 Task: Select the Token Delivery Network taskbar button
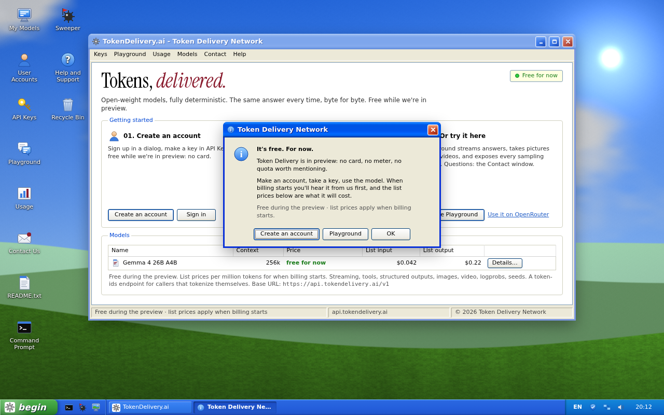pos(235,407)
